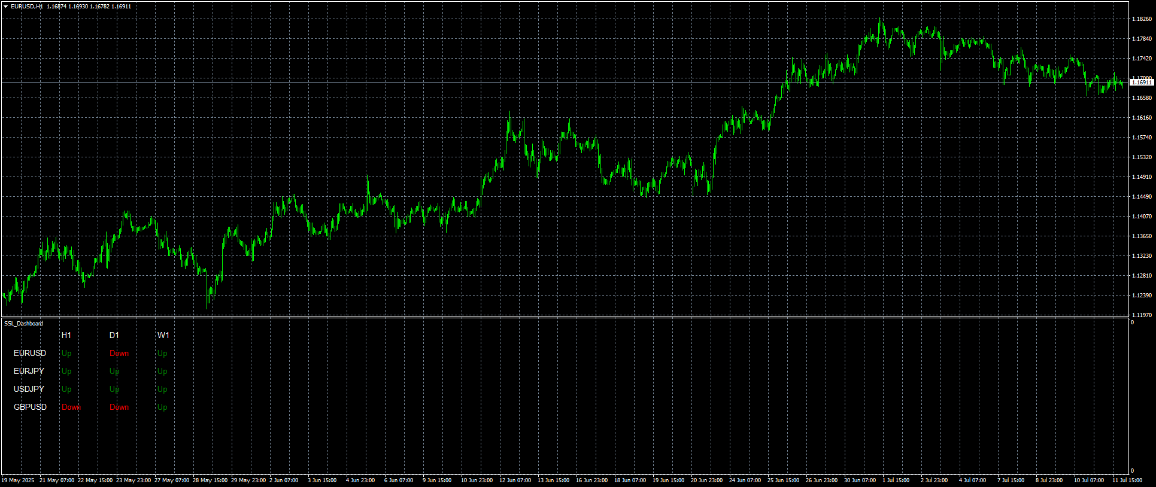Select the H1 column header in dashboard
The width and height of the screenshot is (1156, 487).
click(x=66, y=335)
